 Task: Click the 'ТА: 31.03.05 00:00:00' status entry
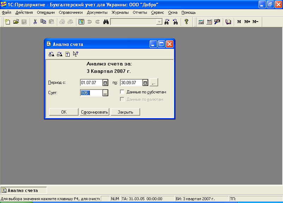point(148,199)
